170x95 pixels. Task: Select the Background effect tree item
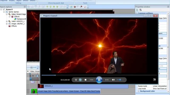pos(22,19)
